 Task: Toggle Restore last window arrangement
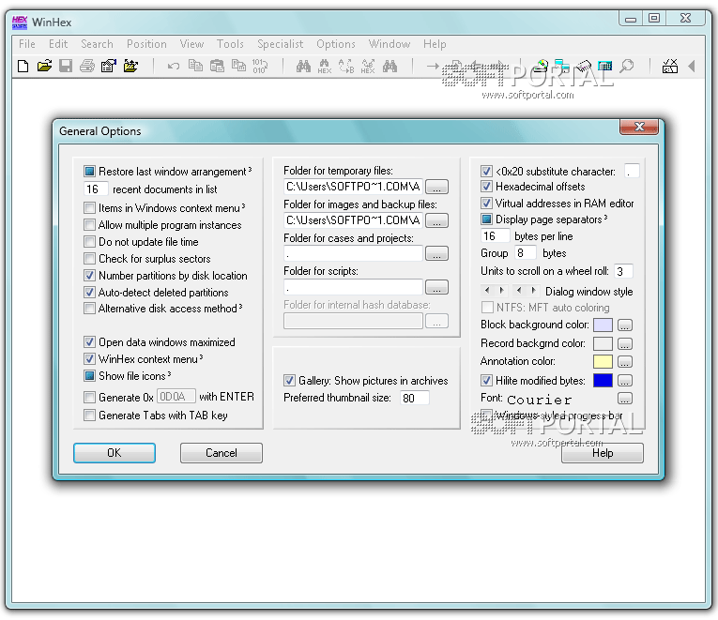point(89,172)
